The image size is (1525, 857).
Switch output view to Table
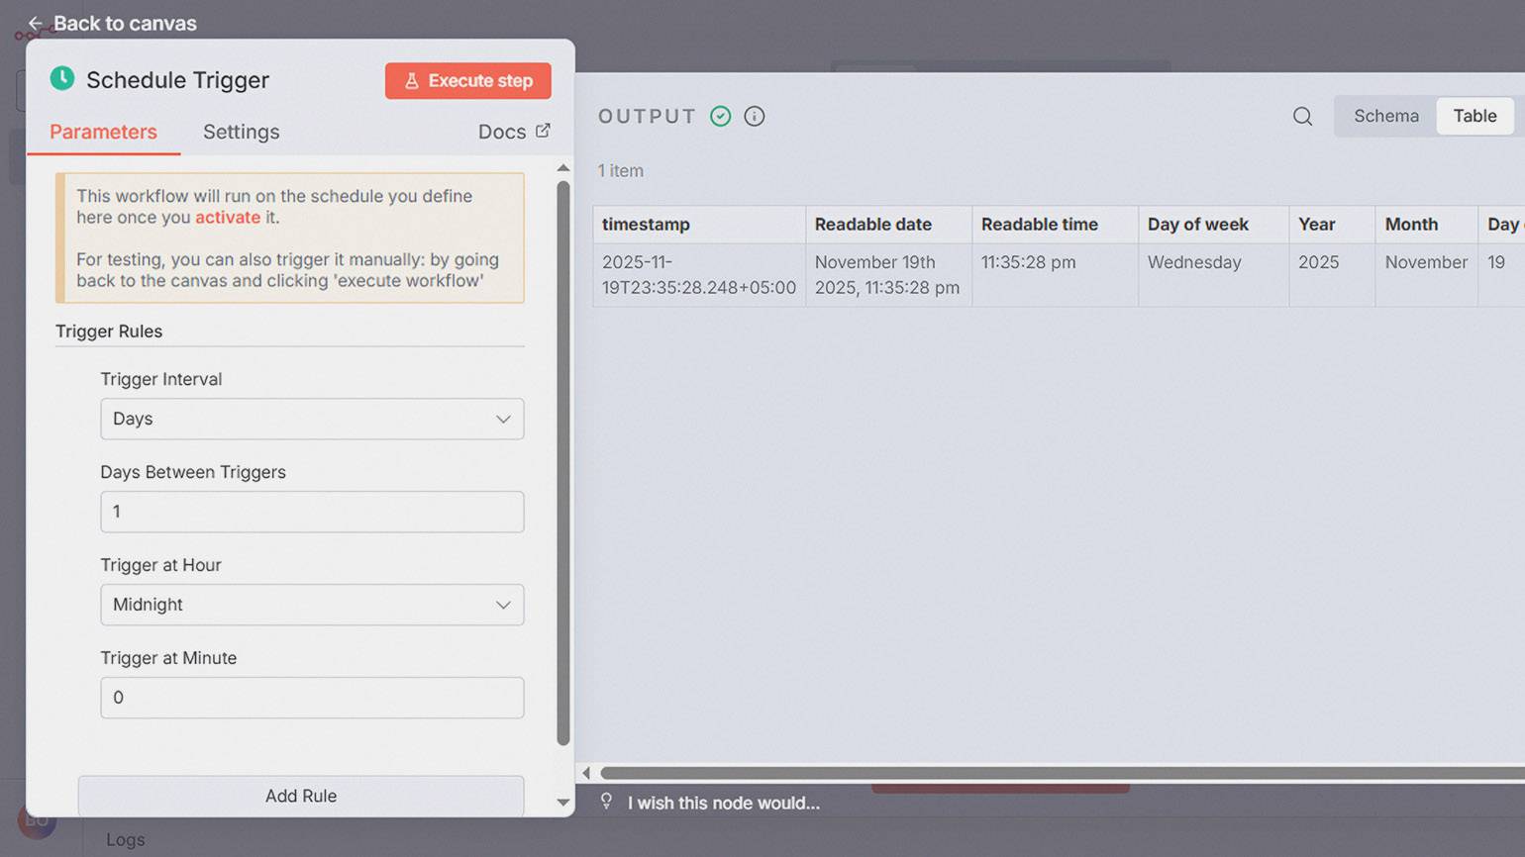(x=1474, y=116)
